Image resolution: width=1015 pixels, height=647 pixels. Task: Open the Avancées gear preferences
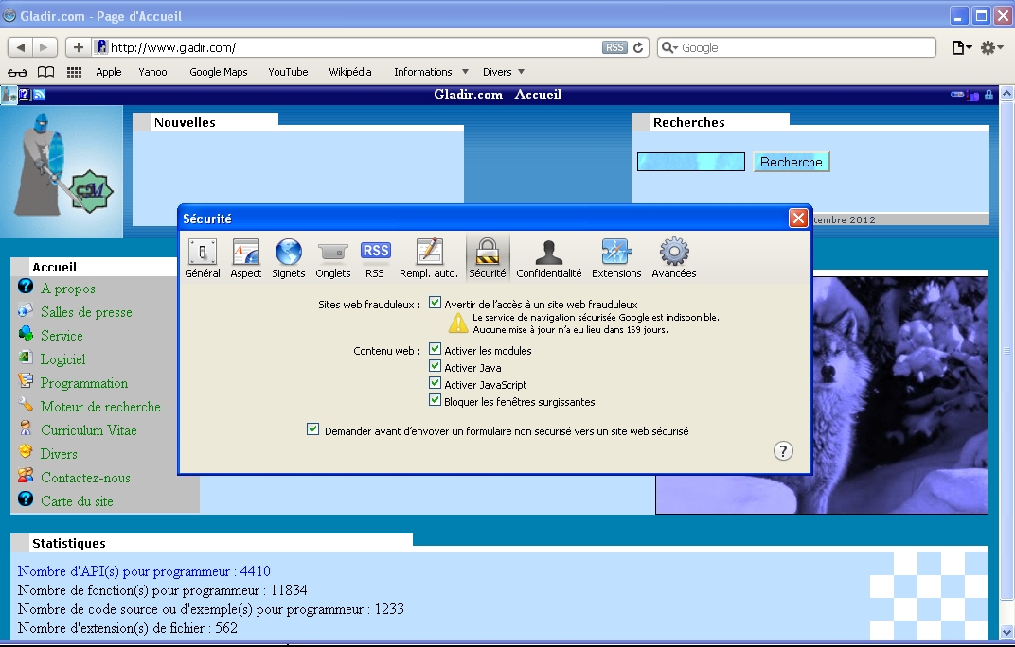pyautogui.click(x=674, y=257)
